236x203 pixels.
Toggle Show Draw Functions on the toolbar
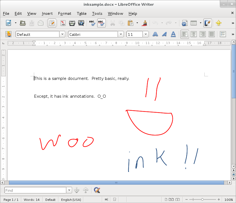[207, 23]
